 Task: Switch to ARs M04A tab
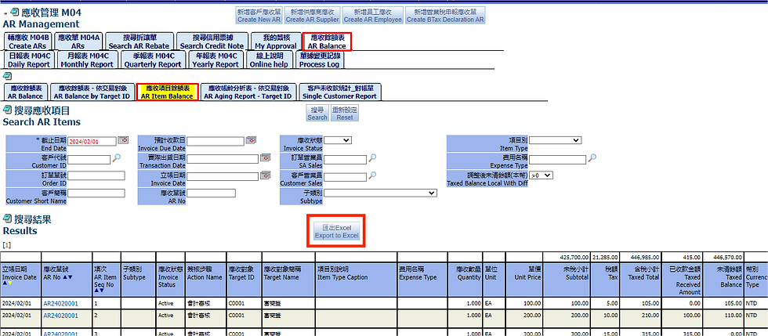click(78, 42)
